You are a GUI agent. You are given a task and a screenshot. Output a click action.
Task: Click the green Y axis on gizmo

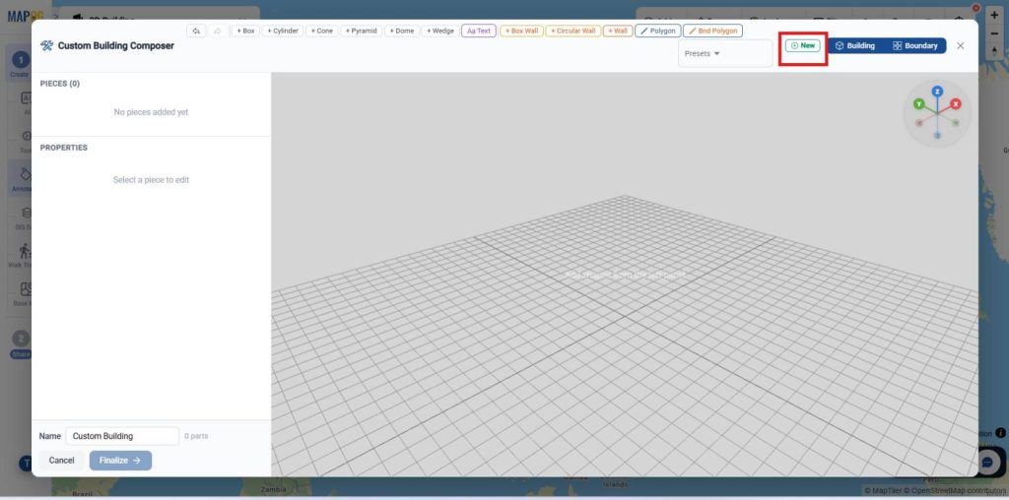click(x=919, y=103)
